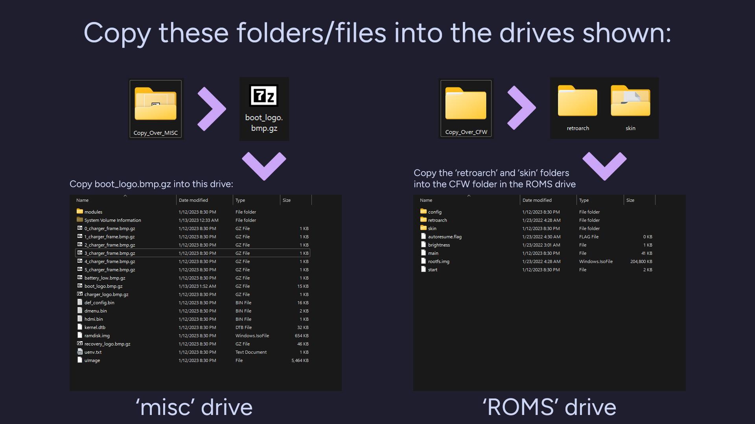The width and height of the screenshot is (755, 424).
Task: Click 1/13/2023 1:52 AM date of boot_logo.bmp.gz
Action: pyautogui.click(x=197, y=286)
